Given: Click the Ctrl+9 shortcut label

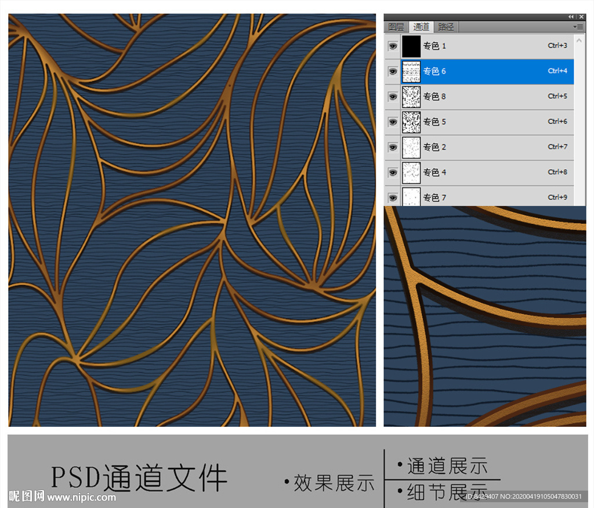Looking at the screenshot, I should (x=557, y=197).
